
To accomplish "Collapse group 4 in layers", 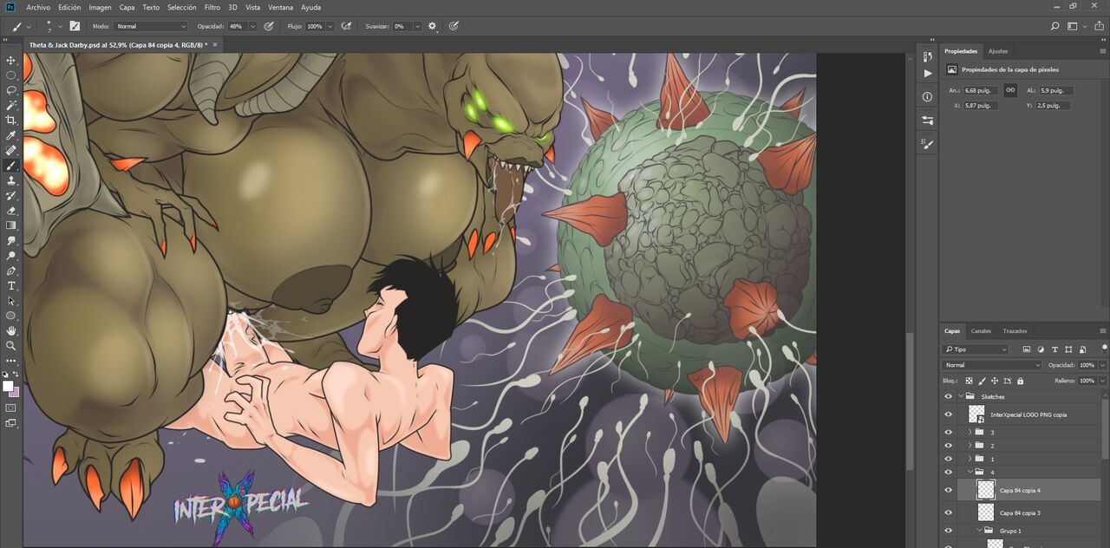I will tap(970, 472).
